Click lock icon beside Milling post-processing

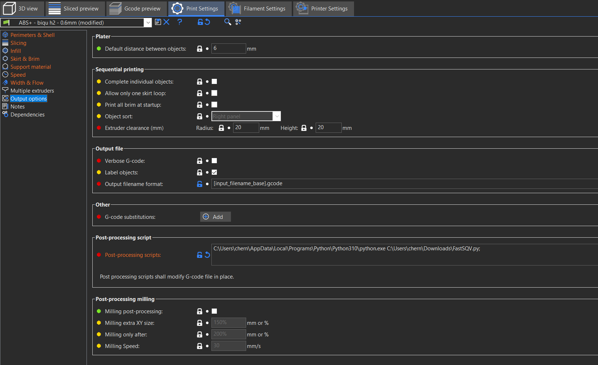pyautogui.click(x=199, y=311)
